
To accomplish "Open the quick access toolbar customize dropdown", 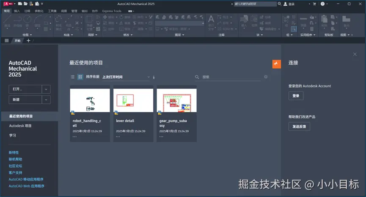I will coord(42,4).
